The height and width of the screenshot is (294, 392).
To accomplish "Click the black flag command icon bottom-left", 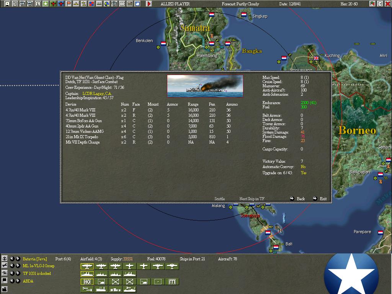I will tap(4, 281).
